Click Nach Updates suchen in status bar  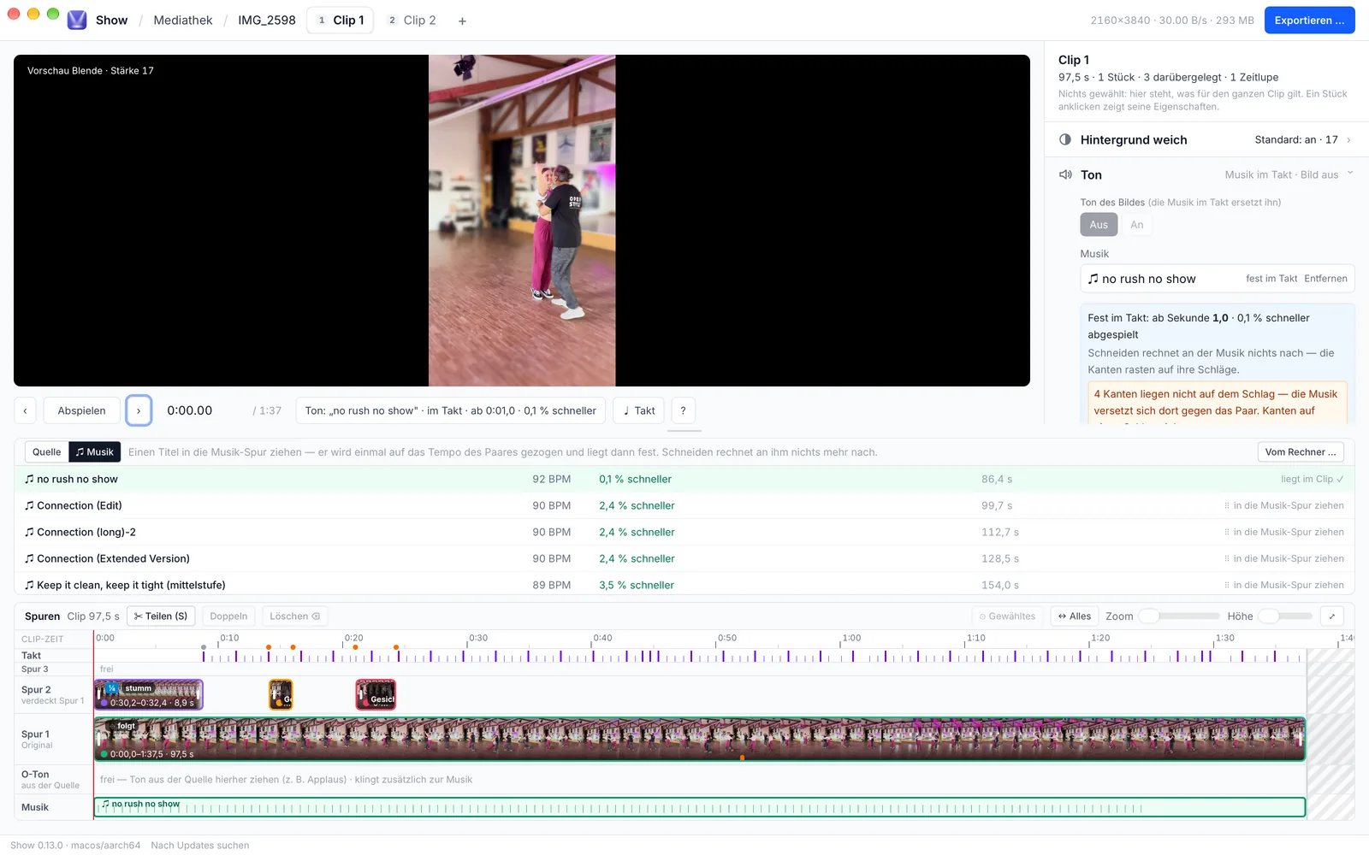coord(200,845)
